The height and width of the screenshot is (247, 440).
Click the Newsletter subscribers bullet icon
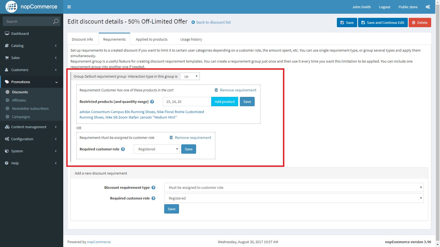tap(7, 108)
